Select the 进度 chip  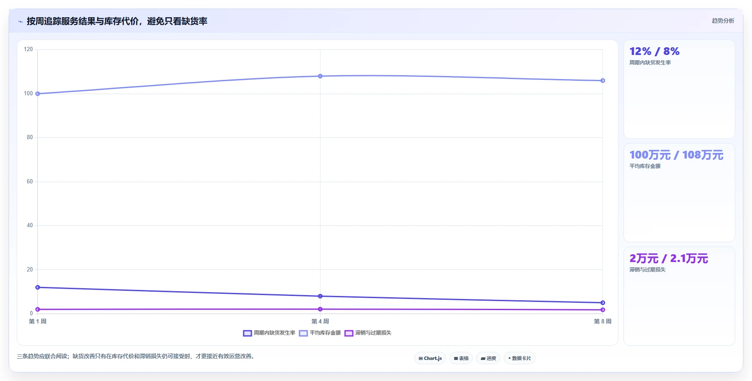tap(488, 358)
